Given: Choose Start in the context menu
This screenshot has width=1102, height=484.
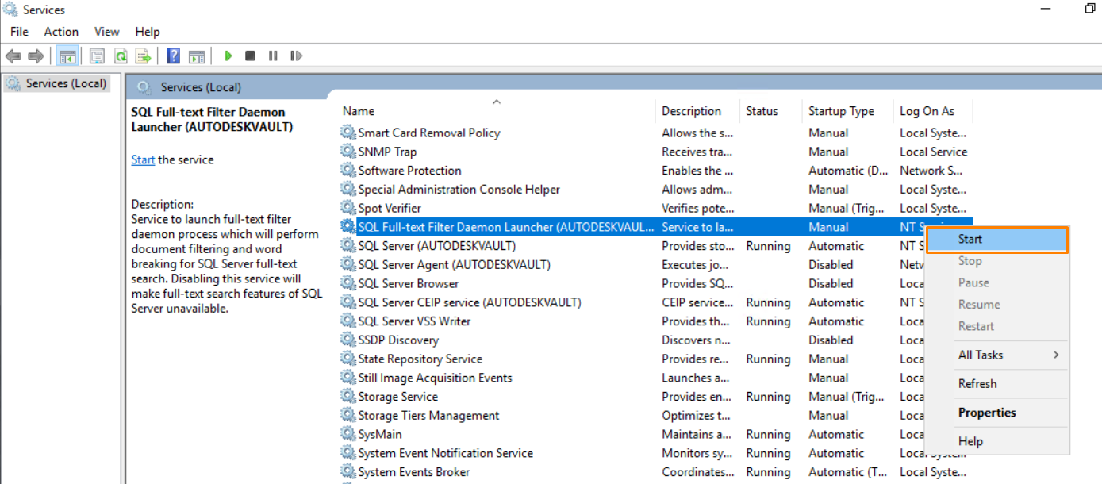Looking at the screenshot, I should point(997,239).
